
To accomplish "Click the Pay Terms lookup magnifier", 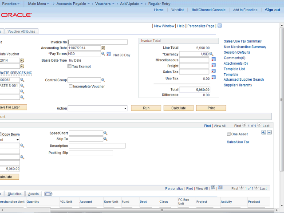I will coord(103,54).
